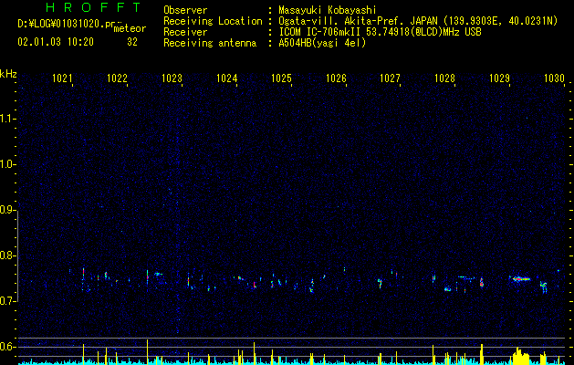Click the date stamp 02.01.03 10:20
The height and width of the screenshot is (365, 574).
coord(56,42)
